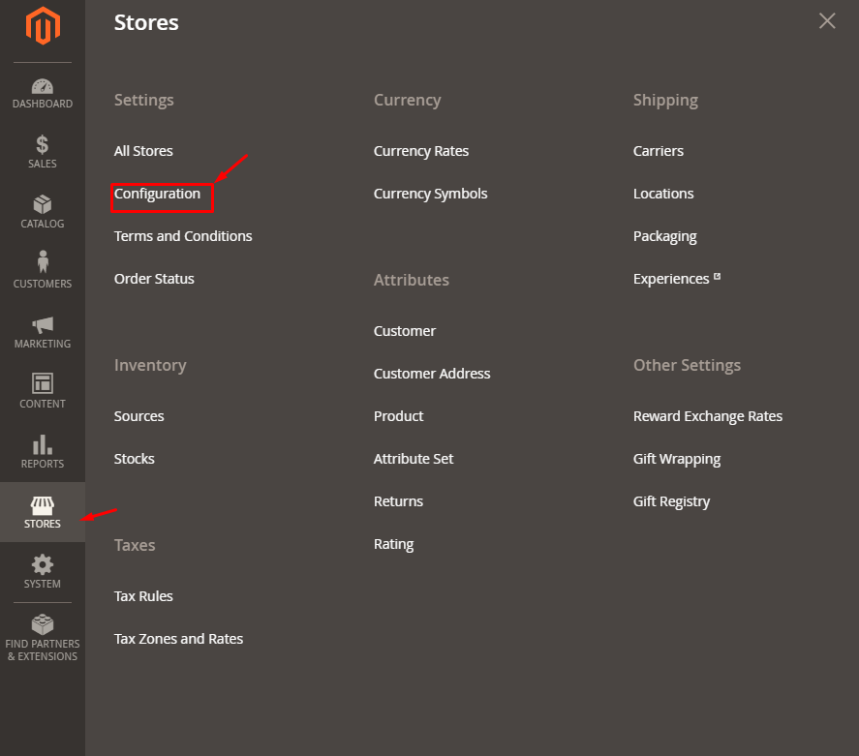Open shipping Carriers

(659, 151)
